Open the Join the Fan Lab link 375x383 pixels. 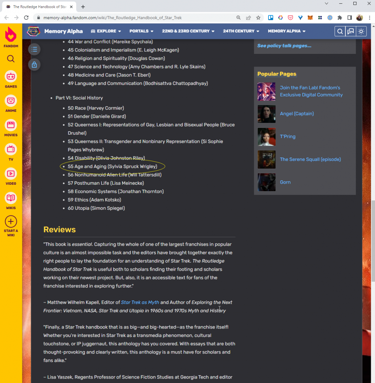311,91
